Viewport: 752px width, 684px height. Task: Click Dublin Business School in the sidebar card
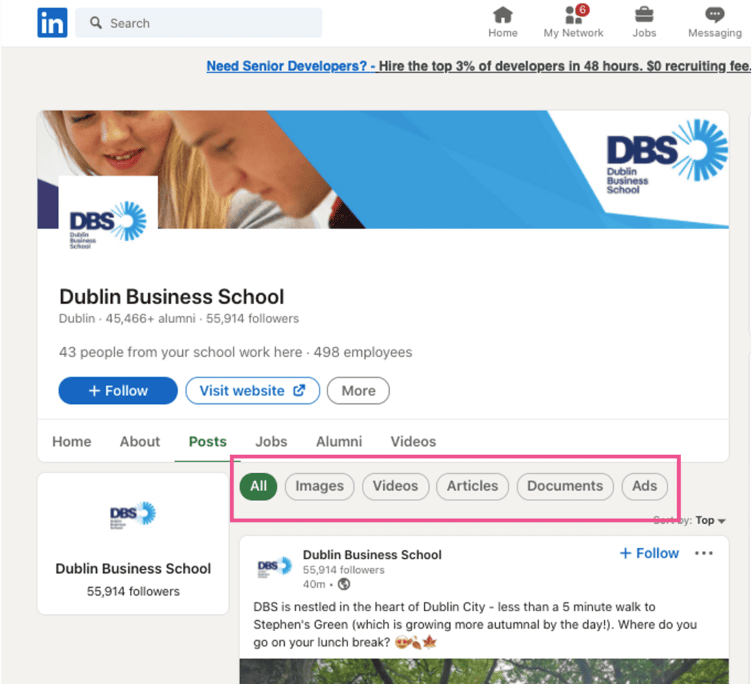click(x=133, y=569)
